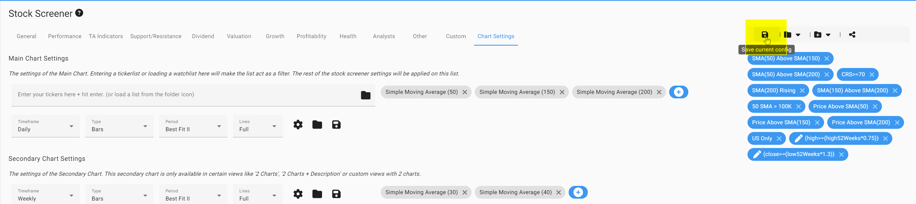Expand the load config folder dropdown arrow
This screenshot has height=204, width=916.
(798, 35)
